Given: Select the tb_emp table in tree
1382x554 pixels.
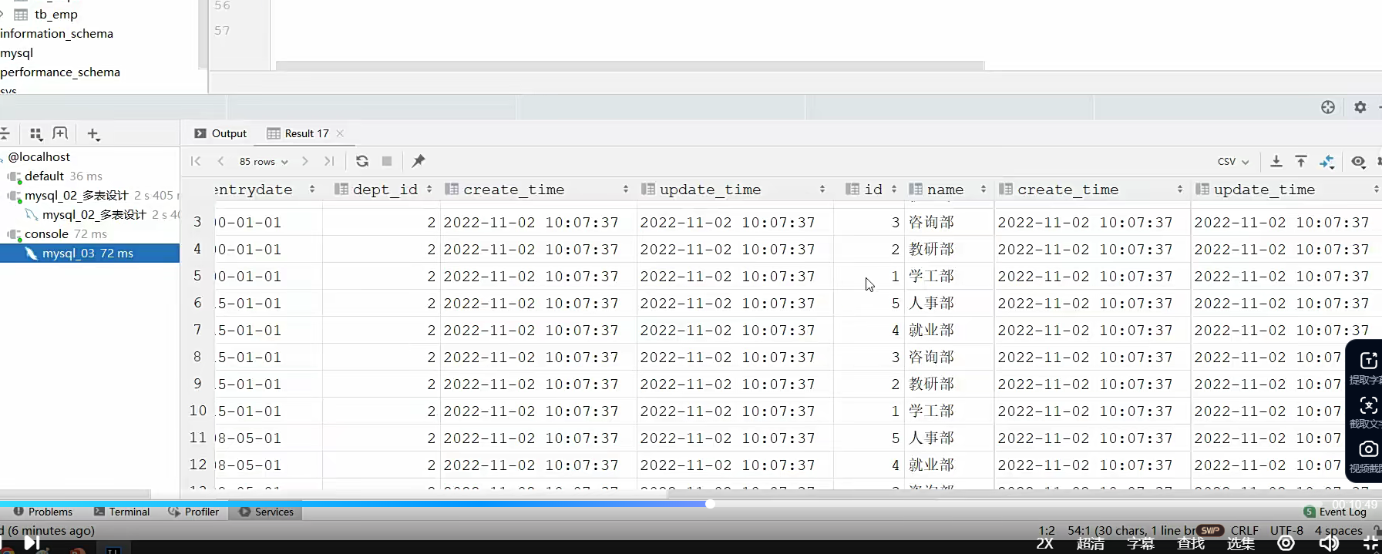Looking at the screenshot, I should pyautogui.click(x=55, y=14).
